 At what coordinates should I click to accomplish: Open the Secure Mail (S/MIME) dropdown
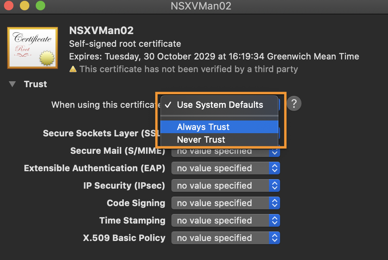225,151
